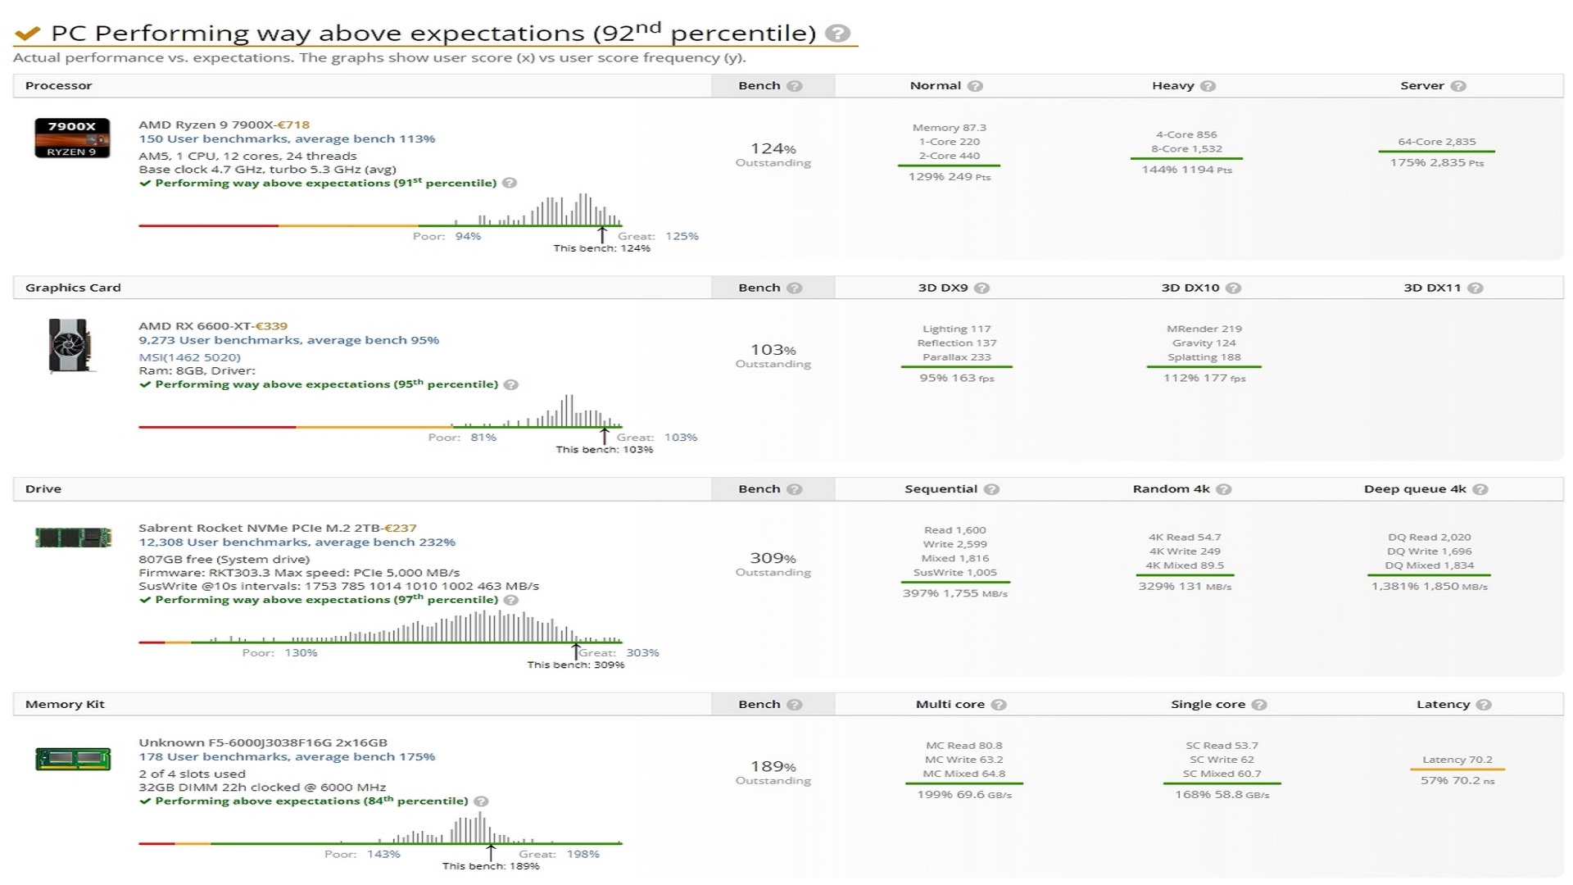Click the Ryzen 9 7900X processor image
Image resolution: width=1573 pixels, height=885 pixels.
(72, 138)
